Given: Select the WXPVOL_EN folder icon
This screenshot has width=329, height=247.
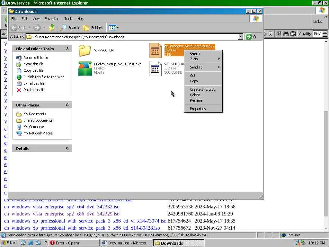Looking at the screenshot, I should click(85, 50).
